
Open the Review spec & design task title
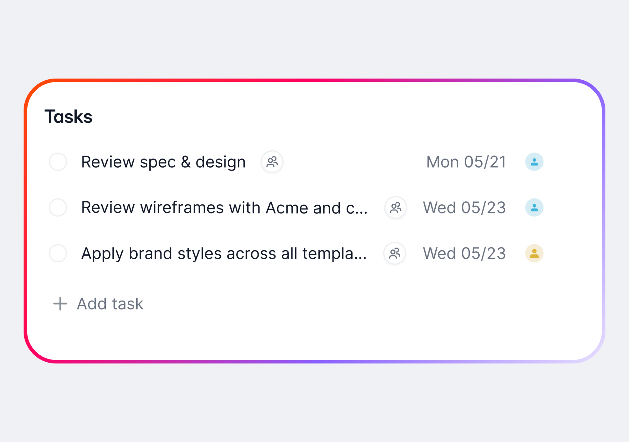[163, 162]
